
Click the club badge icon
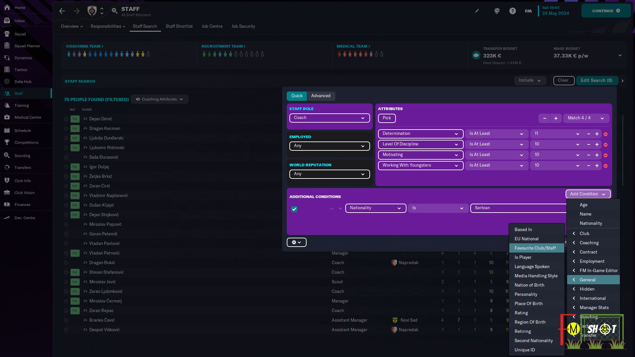[92, 11]
